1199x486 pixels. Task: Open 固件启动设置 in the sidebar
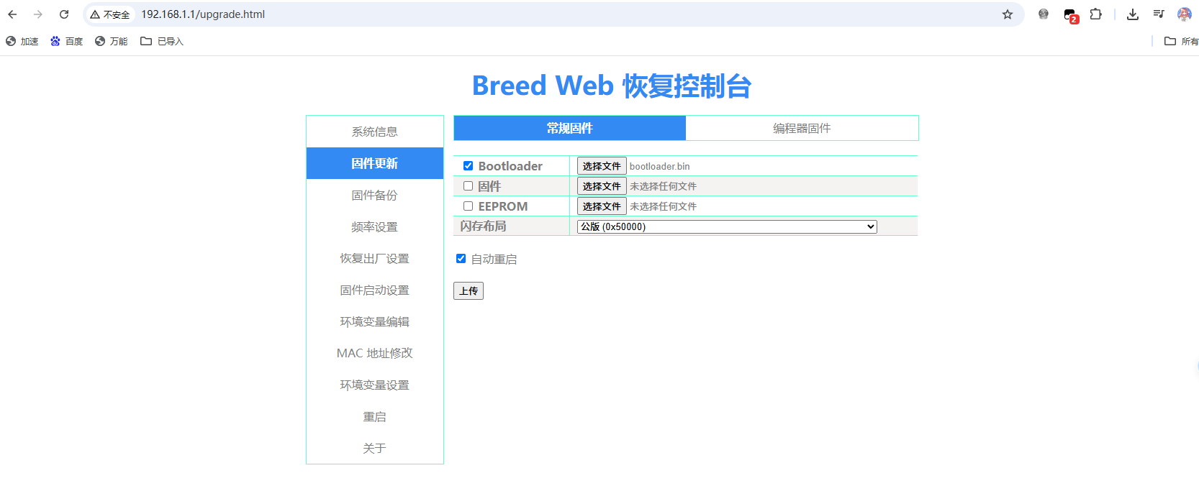[375, 290]
